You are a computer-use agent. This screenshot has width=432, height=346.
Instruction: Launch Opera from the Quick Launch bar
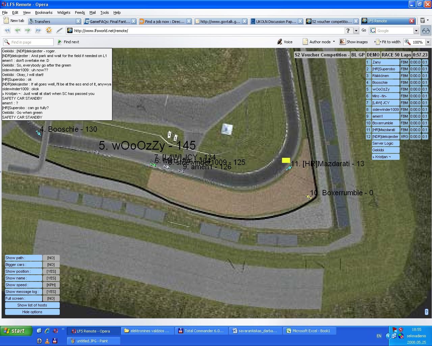pos(56,331)
